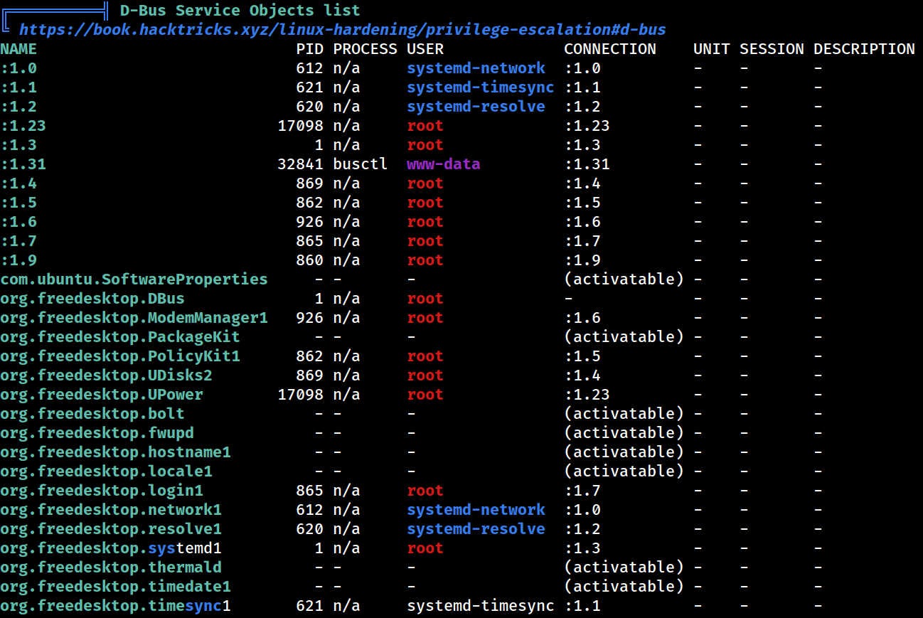923x618 pixels.
Task: Click 'systemd-network' user in the network1 row
Action: click(476, 510)
